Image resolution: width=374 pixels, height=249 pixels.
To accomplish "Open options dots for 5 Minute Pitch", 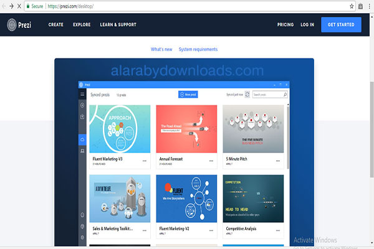I will tap(278, 161).
